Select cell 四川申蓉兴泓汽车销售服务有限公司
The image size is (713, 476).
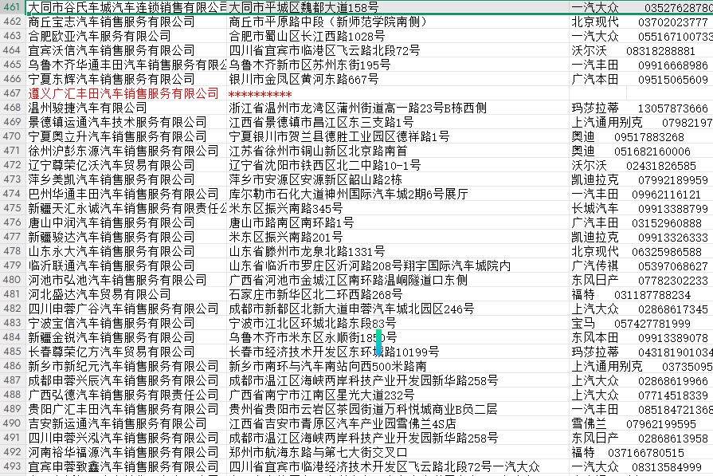coord(127,438)
